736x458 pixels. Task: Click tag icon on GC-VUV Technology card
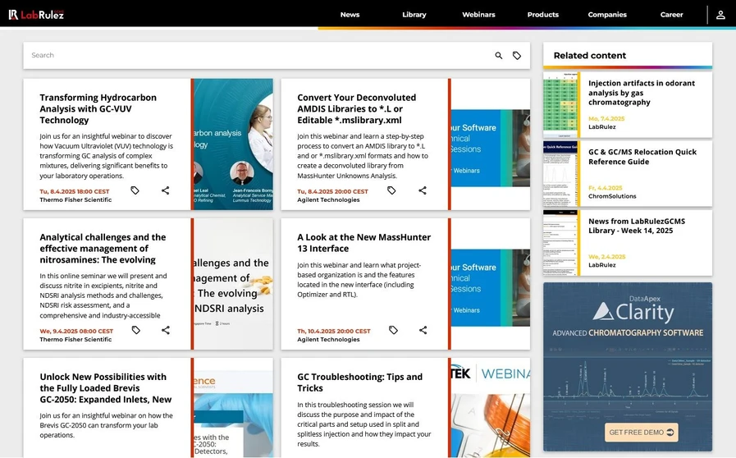tap(135, 190)
